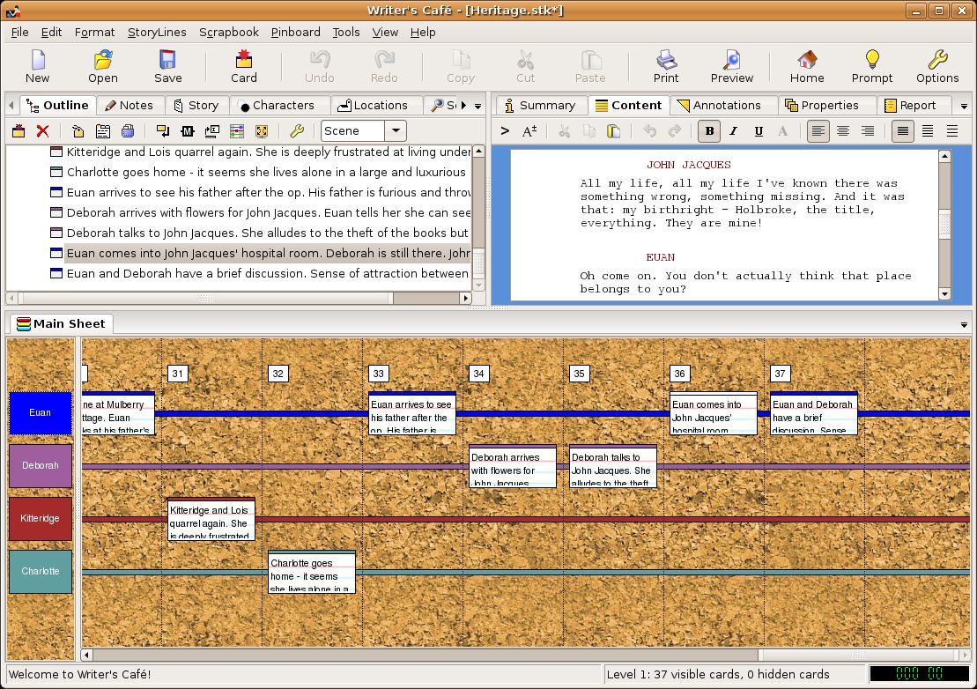The height and width of the screenshot is (689, 977).
Task: Open the Main Sheet tab list dropdown
Action: pos(964,324)
